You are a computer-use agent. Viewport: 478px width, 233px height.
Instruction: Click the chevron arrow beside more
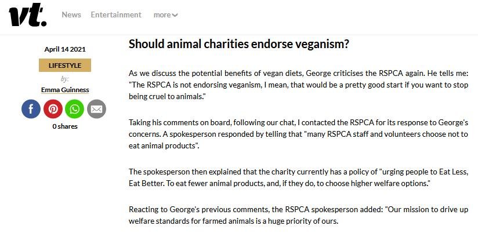click(x=175, y=16)
